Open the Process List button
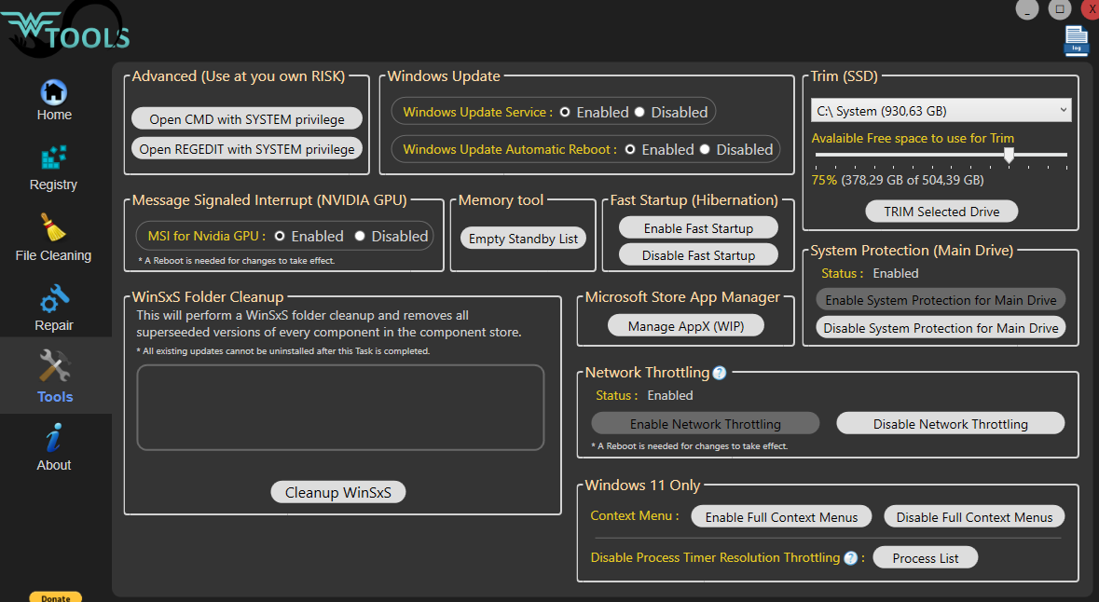The image size is (1099, 602). pos(926,558)
